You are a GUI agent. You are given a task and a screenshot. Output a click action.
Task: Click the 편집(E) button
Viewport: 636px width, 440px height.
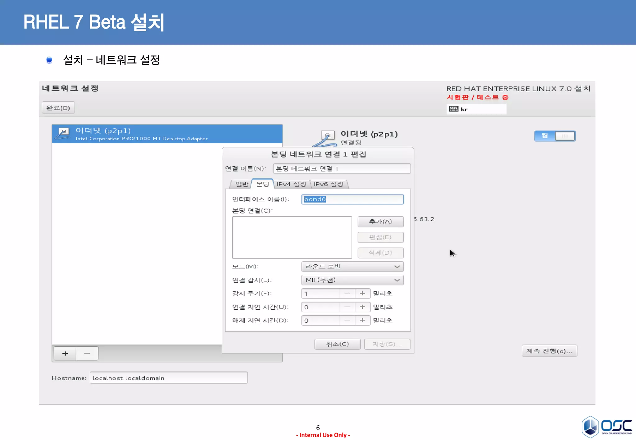pyautogui.click(x=380, y=237)
